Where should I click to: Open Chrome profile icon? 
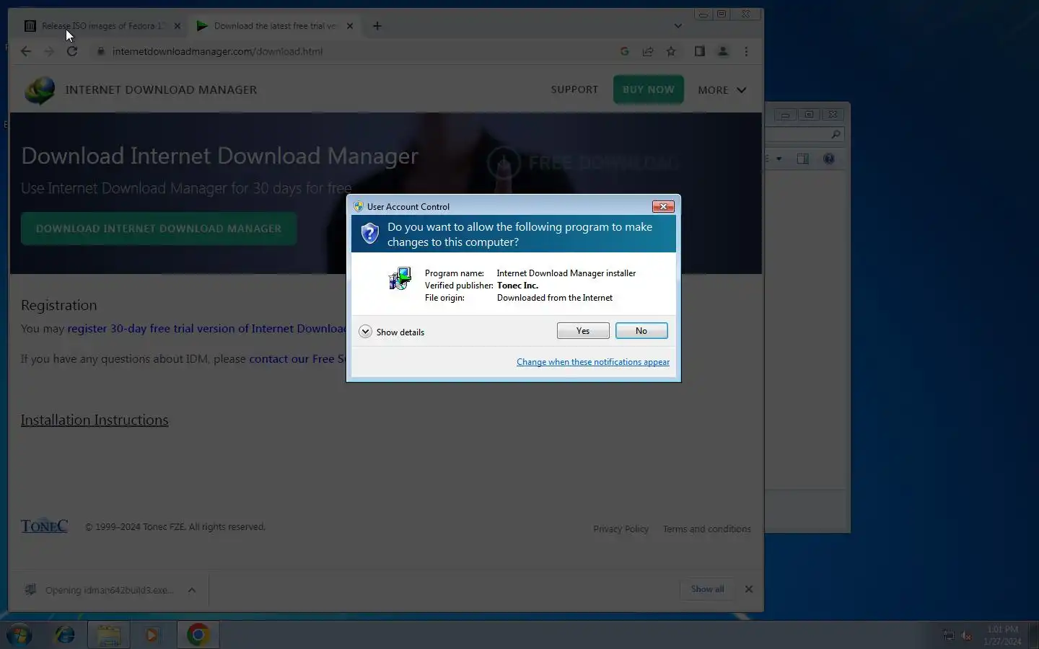[722, 51]
